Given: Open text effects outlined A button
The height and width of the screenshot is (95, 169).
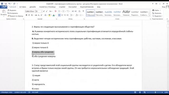Looking at the screenshot, I should 45,15.
